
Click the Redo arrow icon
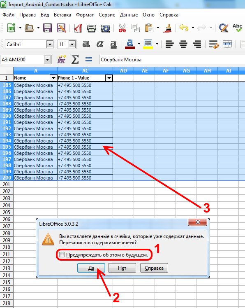[x=202, y=28]
